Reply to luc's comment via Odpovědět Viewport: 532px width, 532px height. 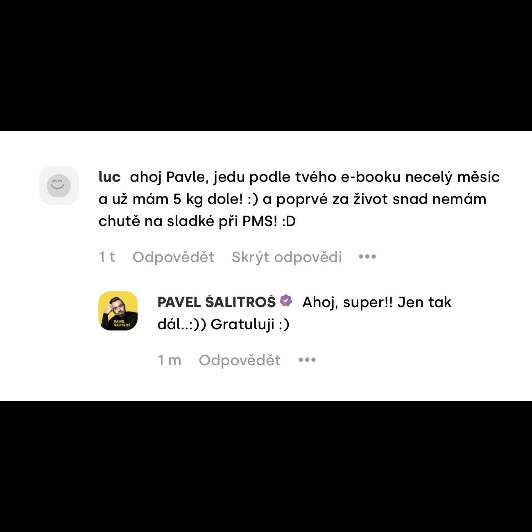click(x=173, y=257)
